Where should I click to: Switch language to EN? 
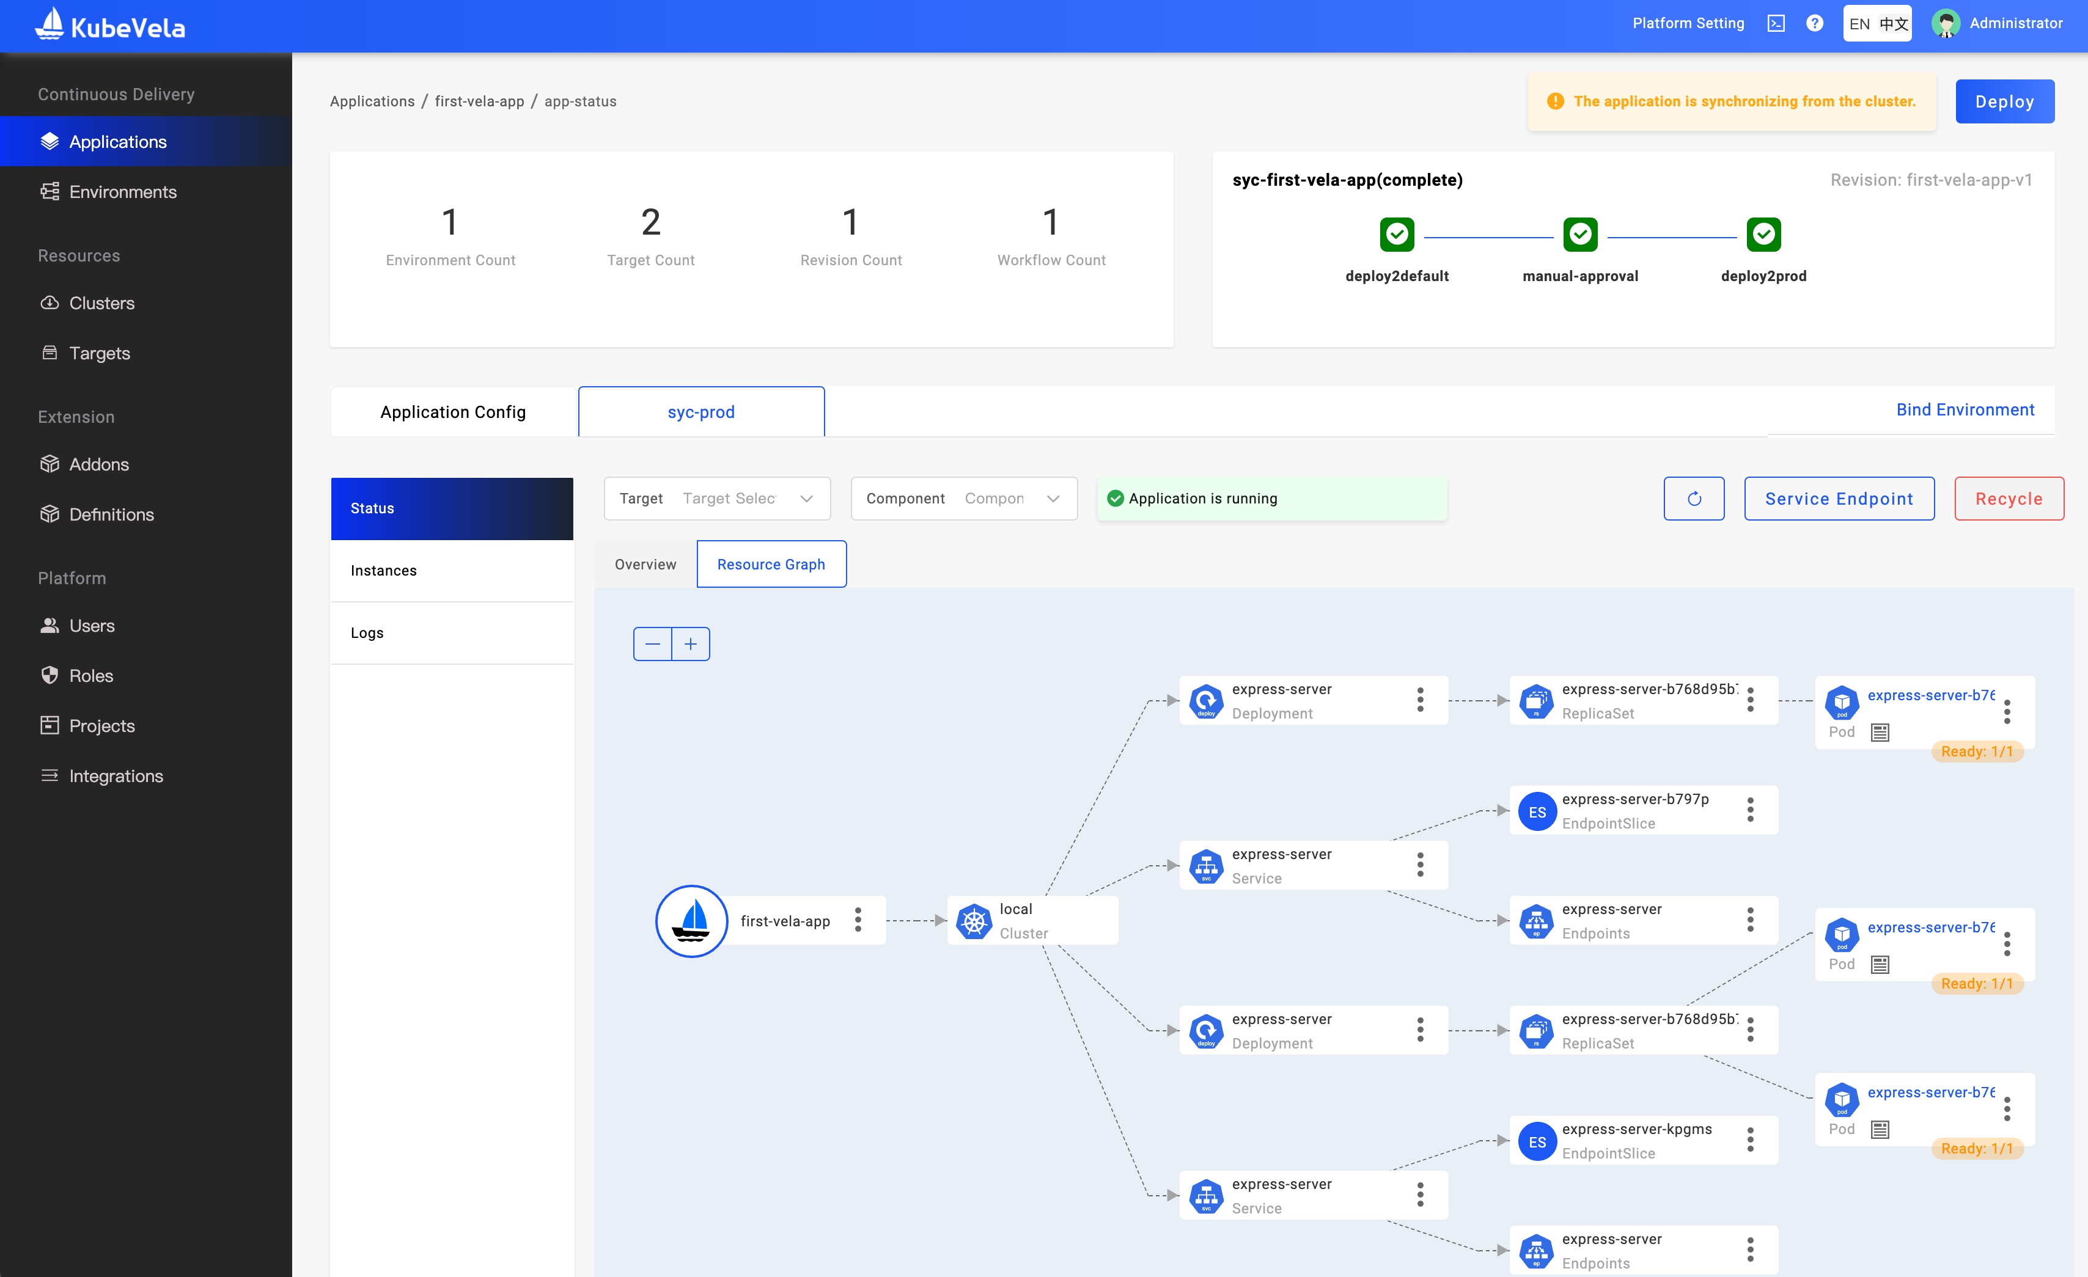[1859, 24]
